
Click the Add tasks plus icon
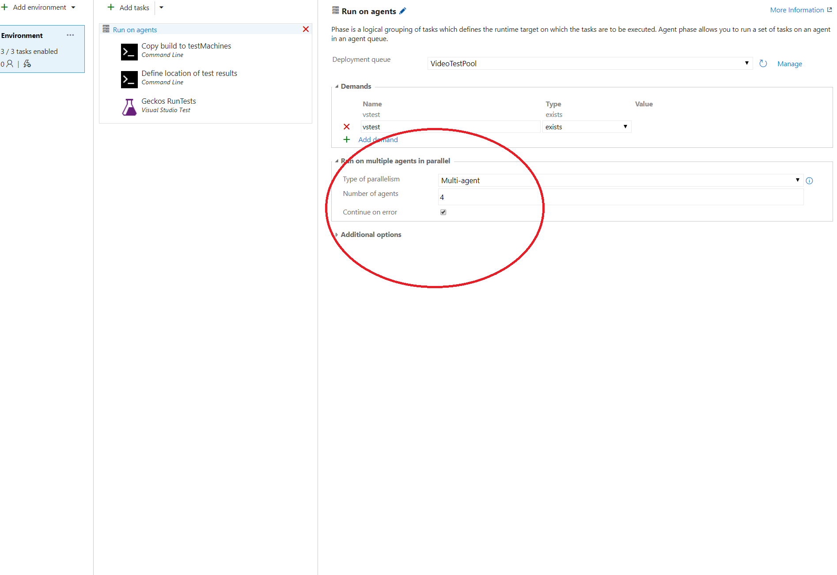[111, 7]
